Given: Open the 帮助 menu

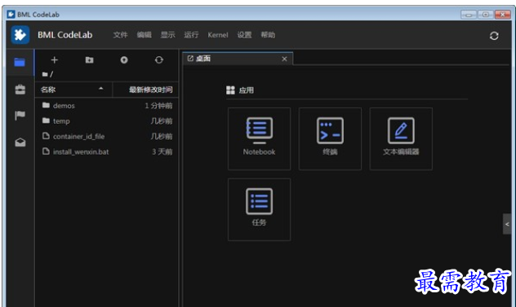Looking at the screenshot, I should click(268, 35).
